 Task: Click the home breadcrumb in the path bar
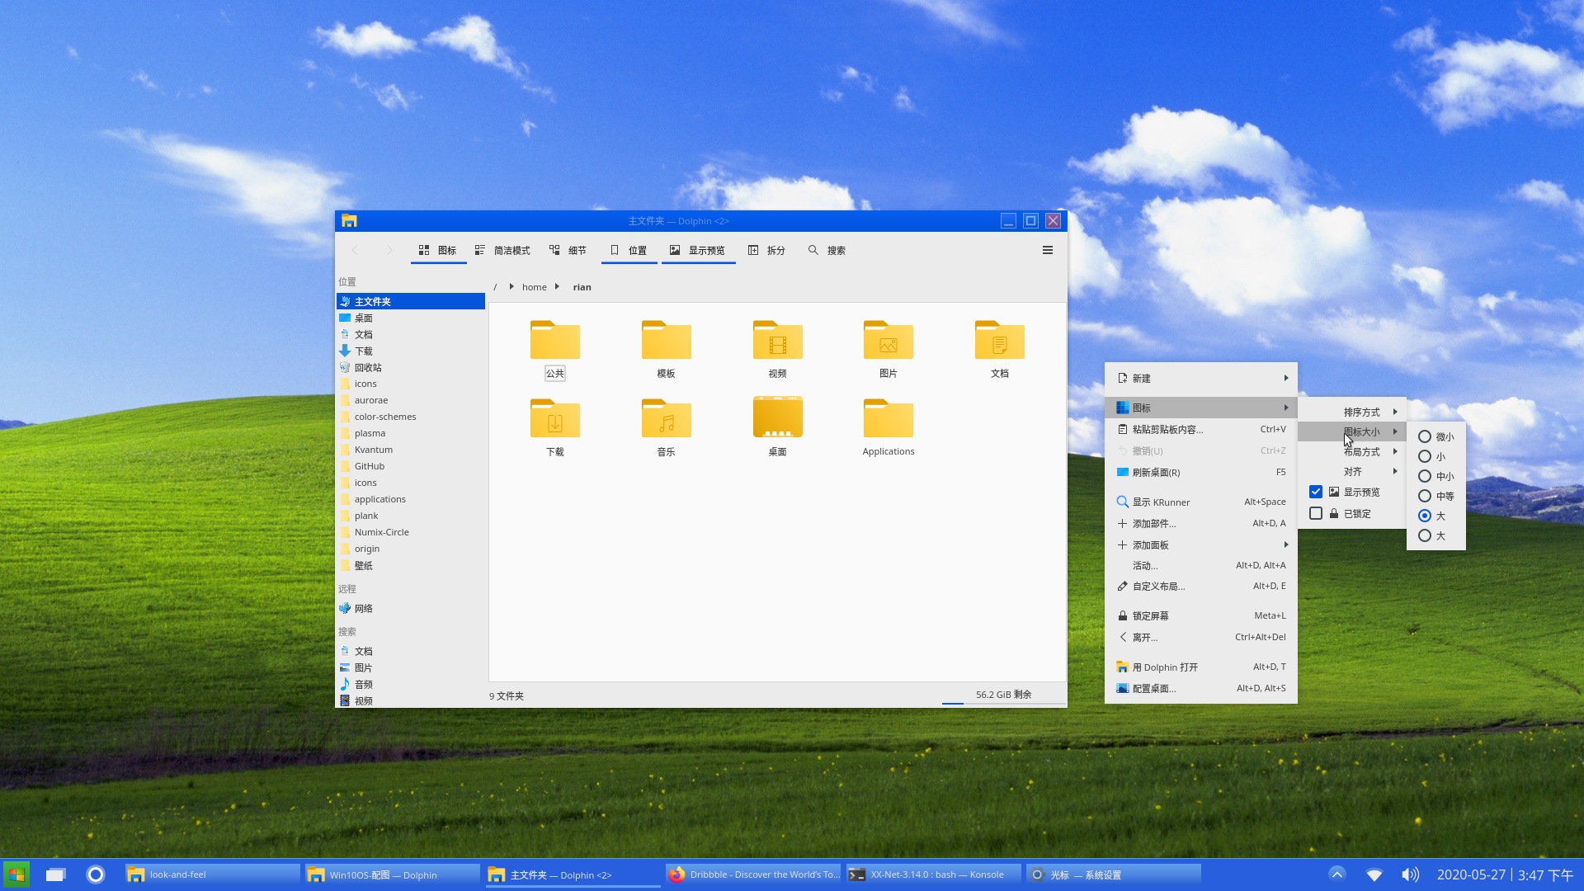(534, 287)
